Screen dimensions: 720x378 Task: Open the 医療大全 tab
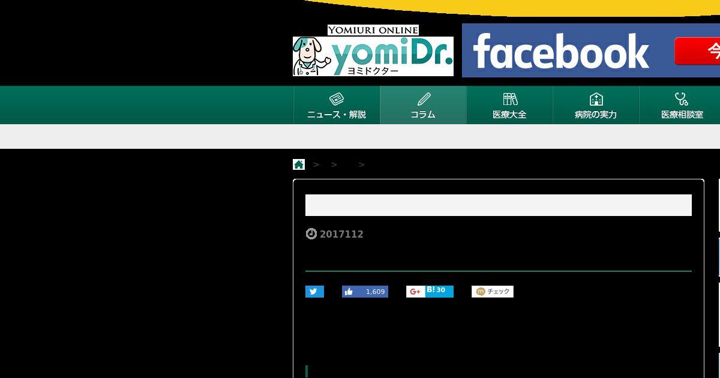[509, 105]
